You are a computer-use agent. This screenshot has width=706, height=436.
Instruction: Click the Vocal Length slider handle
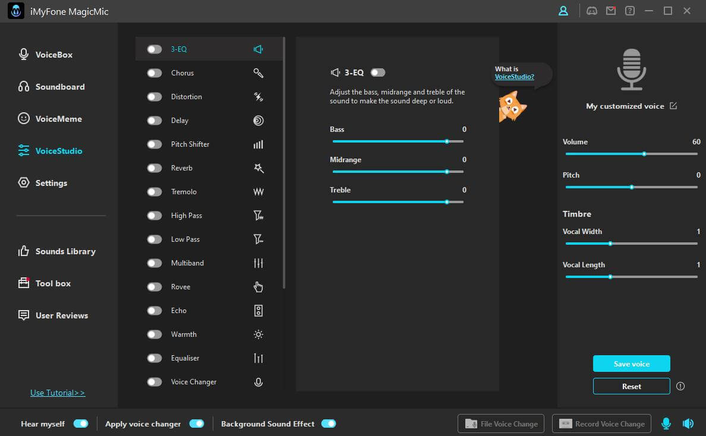(610, 277)
